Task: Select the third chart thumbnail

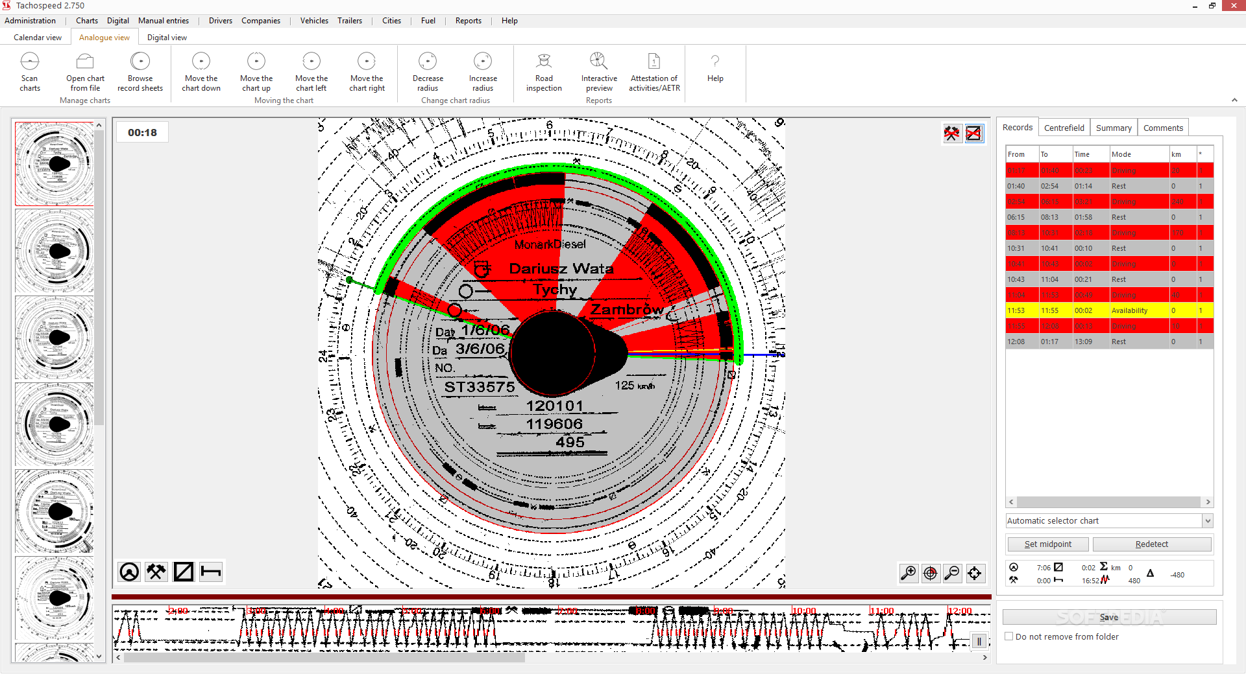Action: coord(55,338)
